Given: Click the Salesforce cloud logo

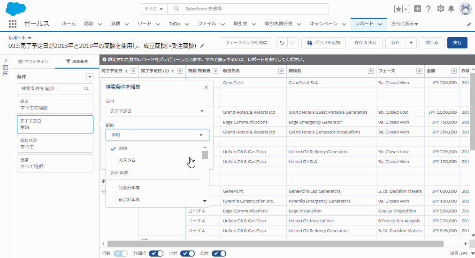Looking at the screenshot, I should tap(16, 8).
